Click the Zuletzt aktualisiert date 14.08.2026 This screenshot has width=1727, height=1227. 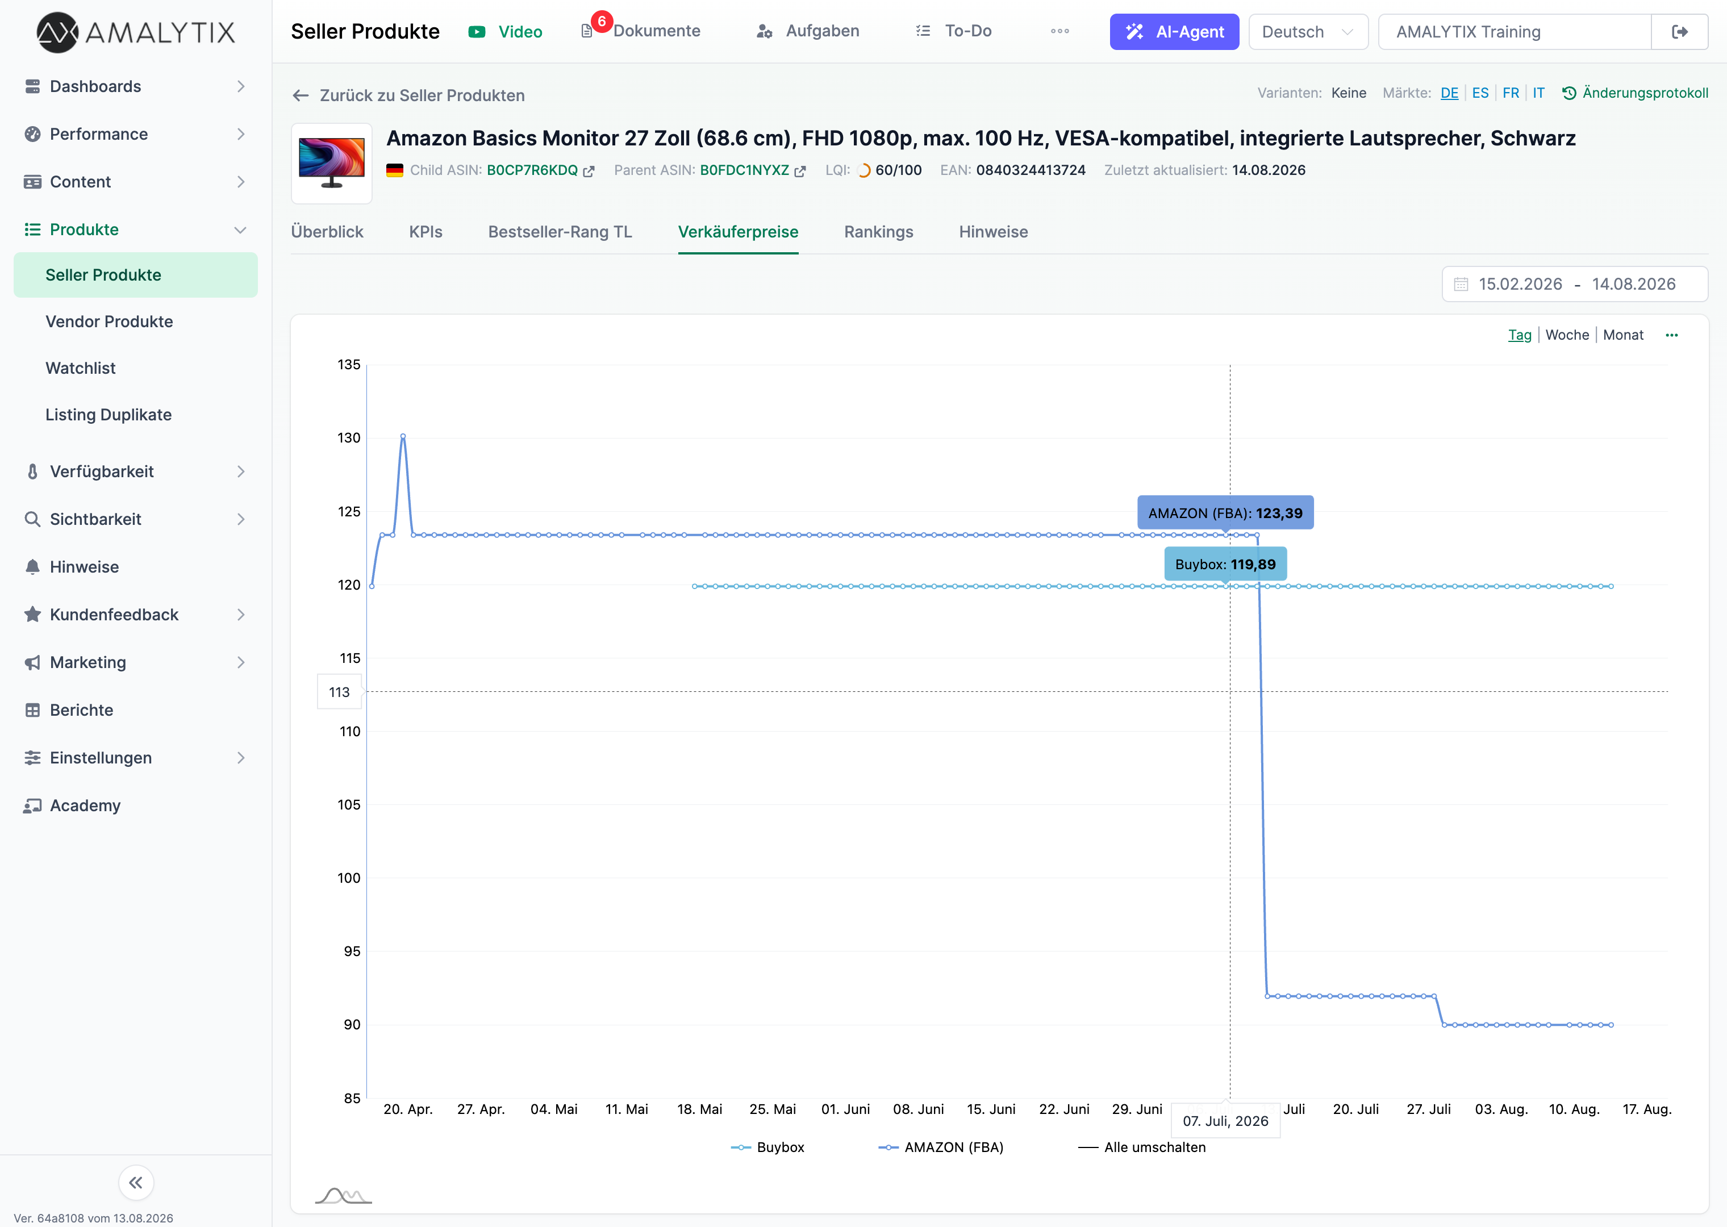(x=1269, y=170)
